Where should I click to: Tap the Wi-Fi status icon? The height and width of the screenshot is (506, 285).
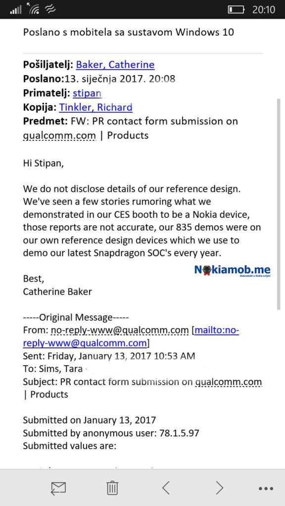click(x=33, y=9)
